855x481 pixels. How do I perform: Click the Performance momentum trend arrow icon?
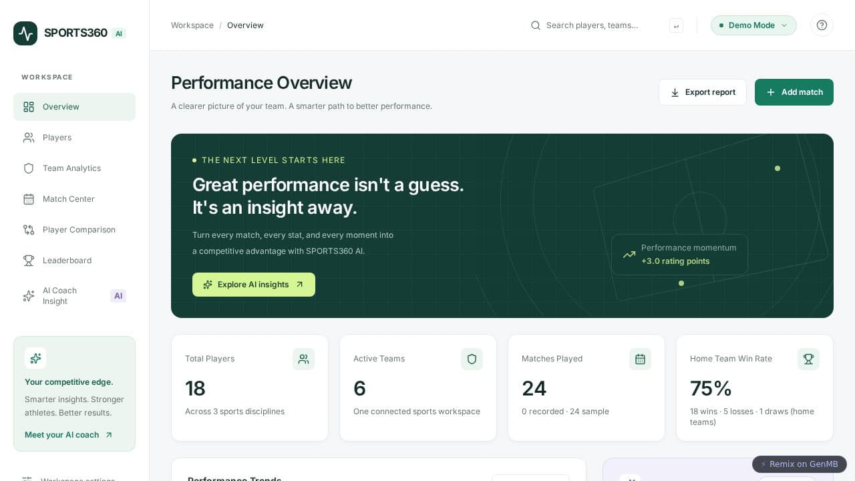tap(629, 255)
